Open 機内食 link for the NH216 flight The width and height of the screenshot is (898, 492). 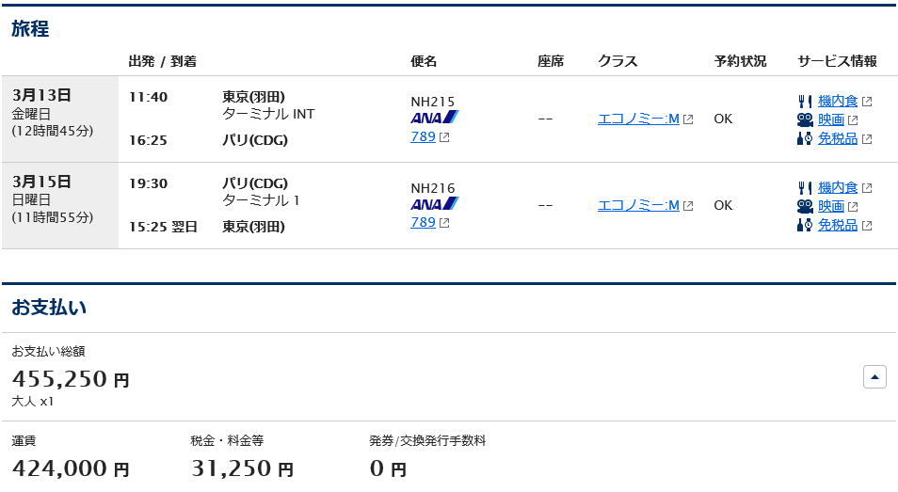click(838, 187)
